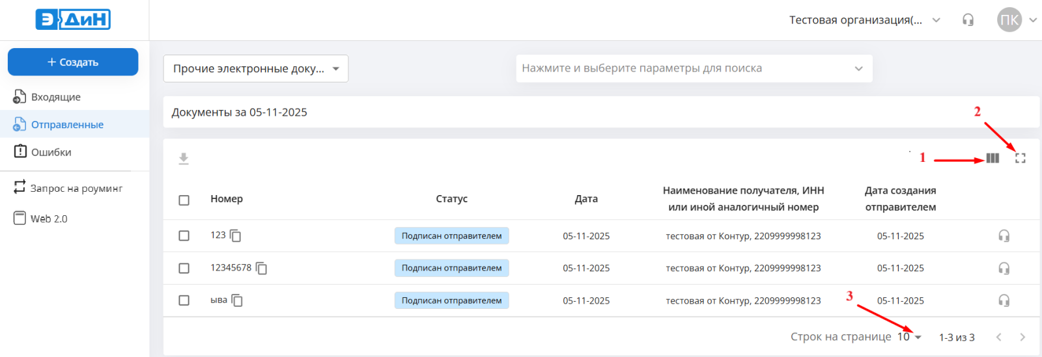Expand rows per page dropdown
This screenshot has width=1042, height=357.
coord(909,337)
